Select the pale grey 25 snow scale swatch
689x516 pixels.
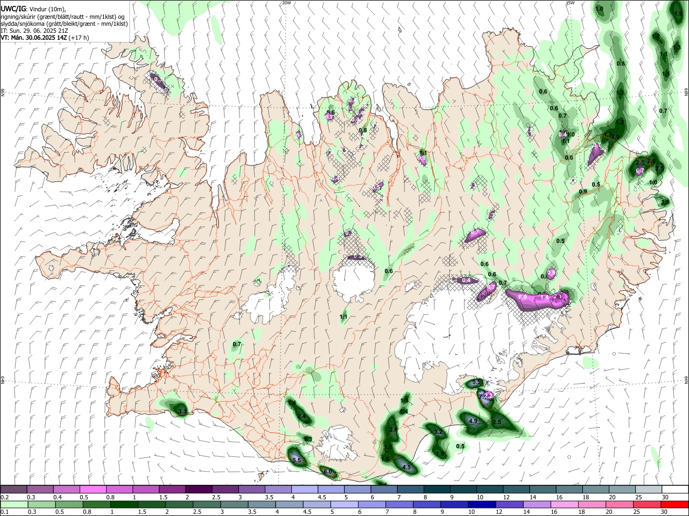point(648,490)
